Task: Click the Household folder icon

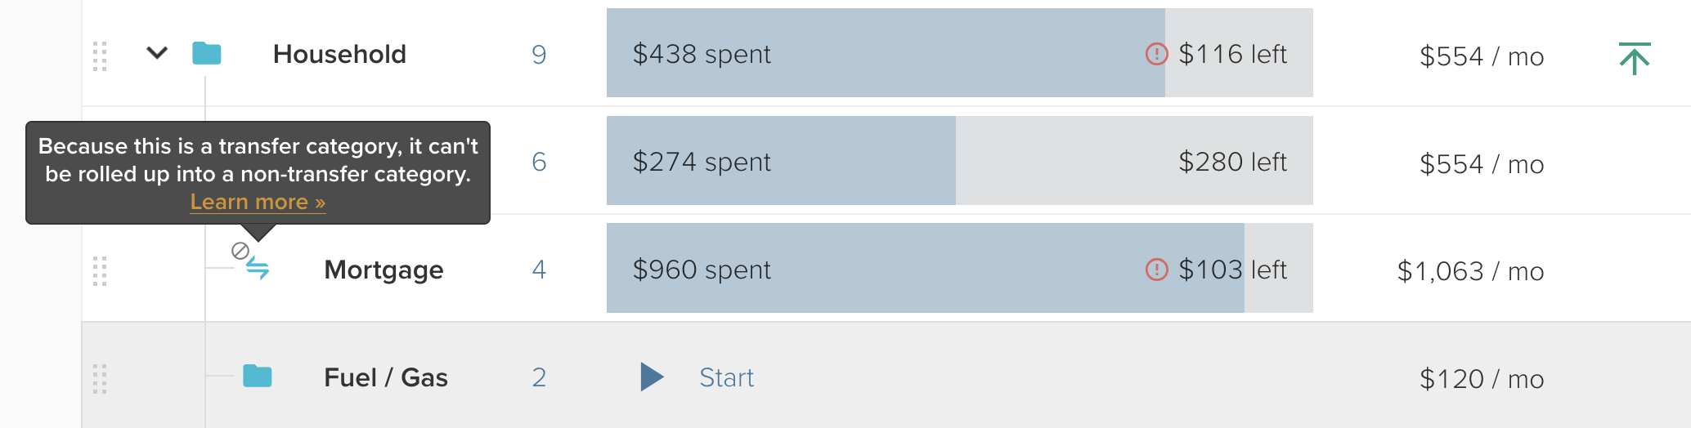Action: pyautogui.click(x=206, y=54)
